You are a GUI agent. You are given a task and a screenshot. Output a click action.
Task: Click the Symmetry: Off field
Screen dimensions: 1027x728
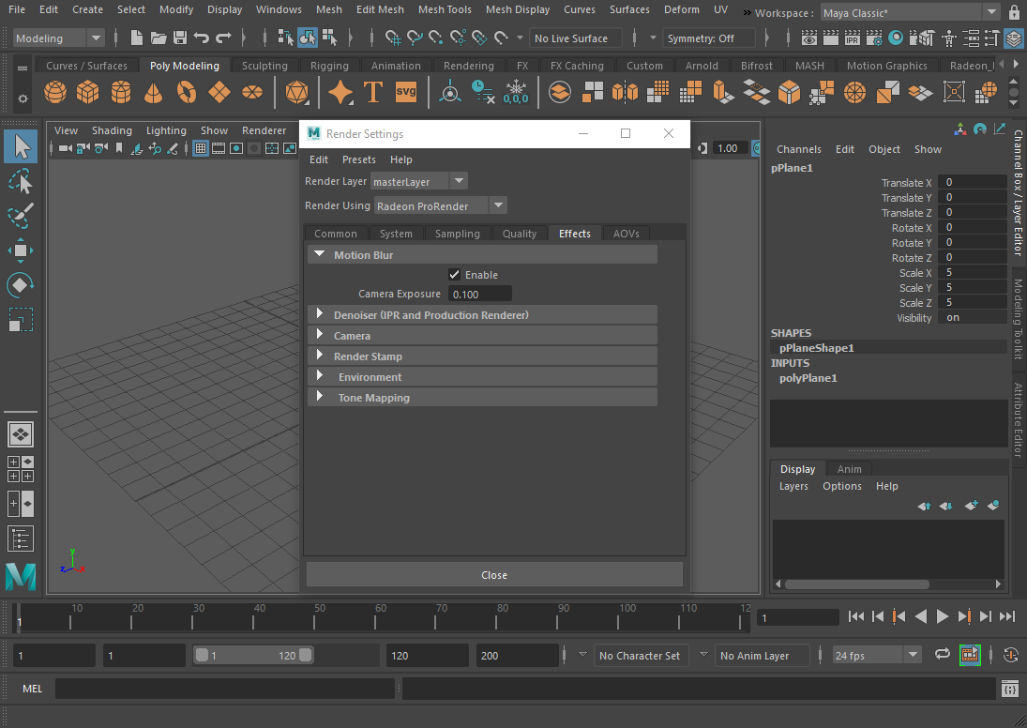711,38
